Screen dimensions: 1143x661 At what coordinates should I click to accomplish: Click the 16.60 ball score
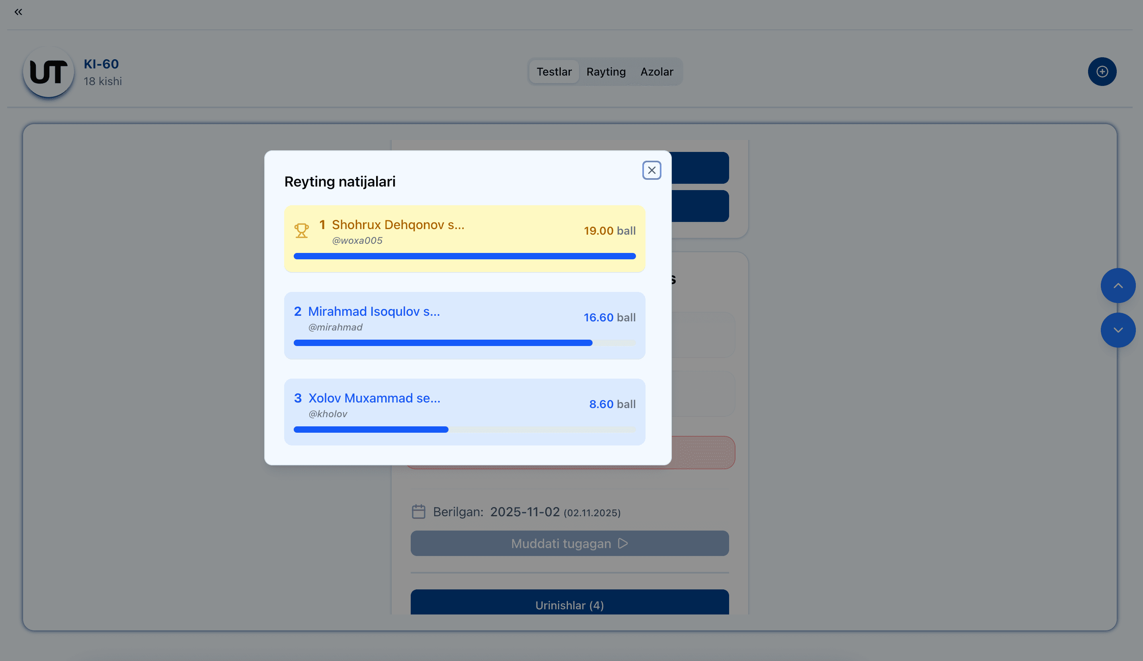(609, 317)
